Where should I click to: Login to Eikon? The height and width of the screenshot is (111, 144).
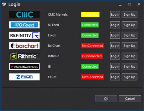(115, 35)
